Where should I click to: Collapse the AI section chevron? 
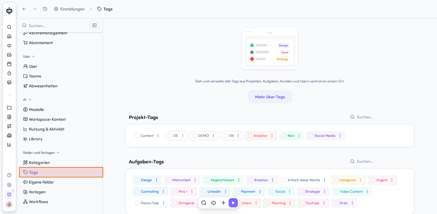pos(30,100)
